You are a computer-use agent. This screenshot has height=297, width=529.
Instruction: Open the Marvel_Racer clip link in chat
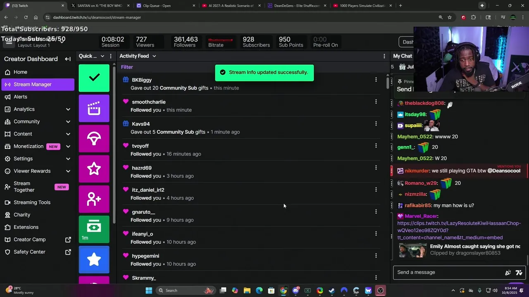pyautogui.click(x=459, y=230)
